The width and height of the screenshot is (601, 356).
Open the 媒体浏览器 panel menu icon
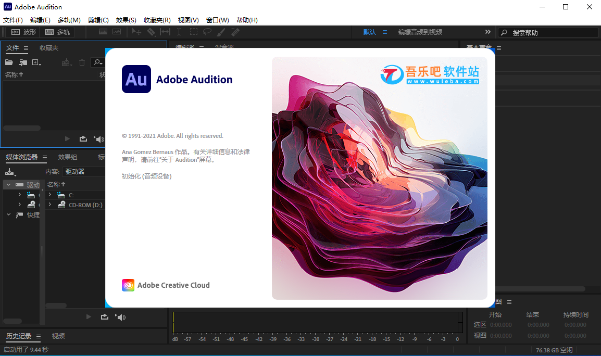[44, 157]
